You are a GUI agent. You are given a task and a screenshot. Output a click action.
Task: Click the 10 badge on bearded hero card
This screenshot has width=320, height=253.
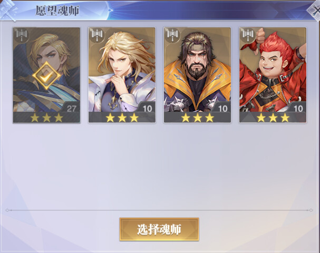pyautogui.click(x=222, y=109)
